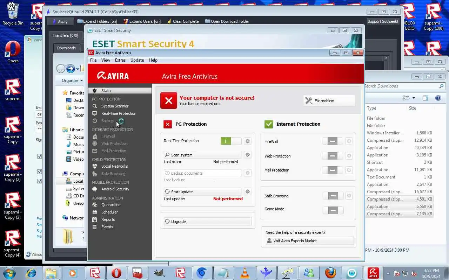Open Recycle Bin desktop icon

click(x=13, y=14)
